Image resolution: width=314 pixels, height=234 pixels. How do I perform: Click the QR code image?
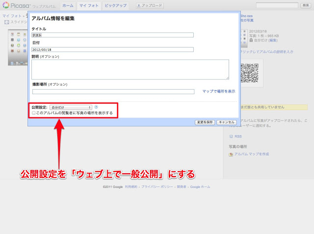click(x=250, y=73)
